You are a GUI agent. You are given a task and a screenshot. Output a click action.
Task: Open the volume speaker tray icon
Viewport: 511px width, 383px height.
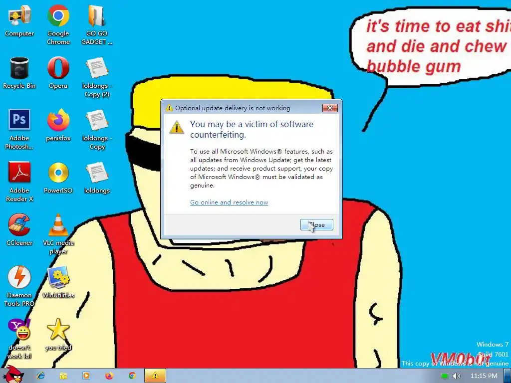pos(456,376)
